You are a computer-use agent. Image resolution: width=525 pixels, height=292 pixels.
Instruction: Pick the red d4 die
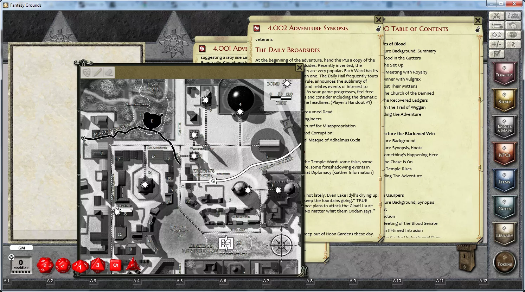(133, 265)
